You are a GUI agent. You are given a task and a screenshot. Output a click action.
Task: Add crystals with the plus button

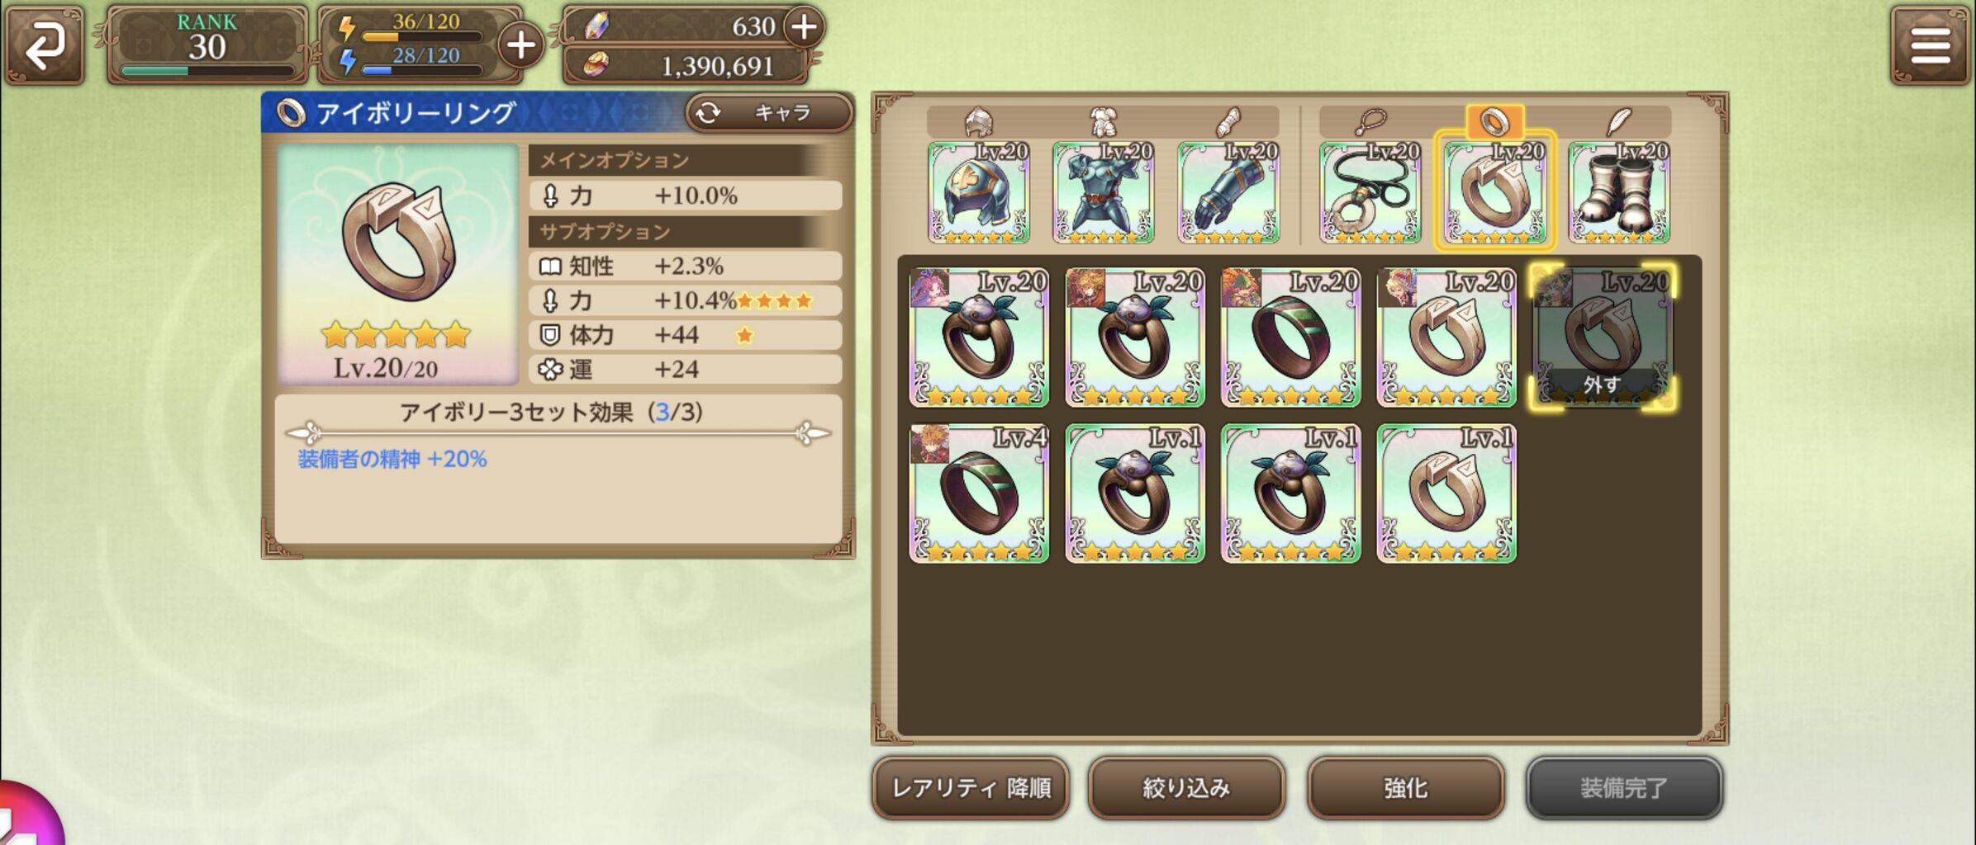[x=804, y=26]
